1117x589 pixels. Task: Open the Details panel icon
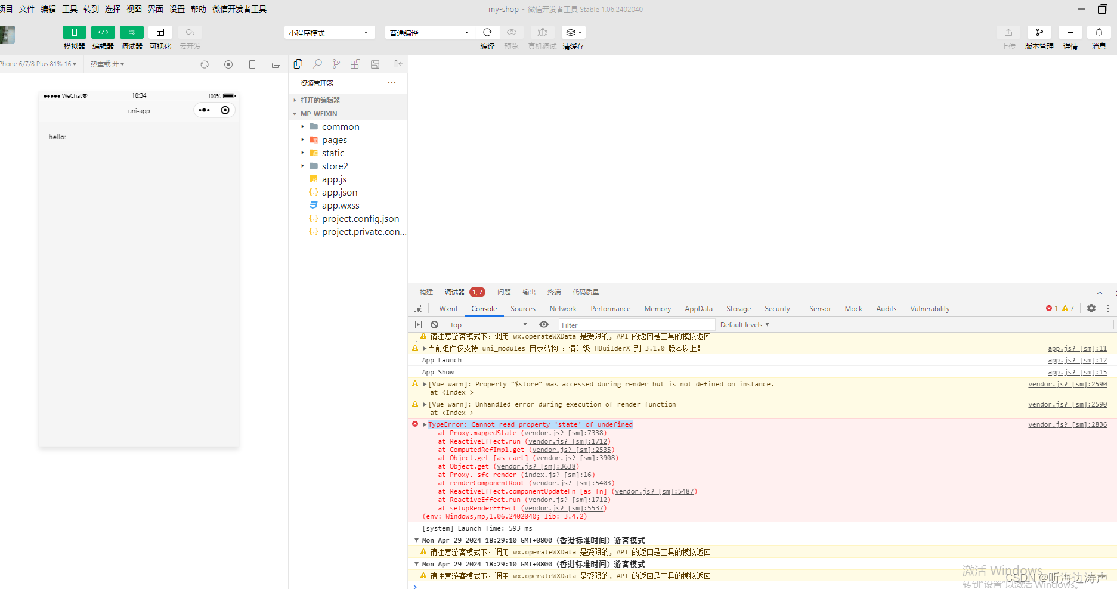[1070, 32]
